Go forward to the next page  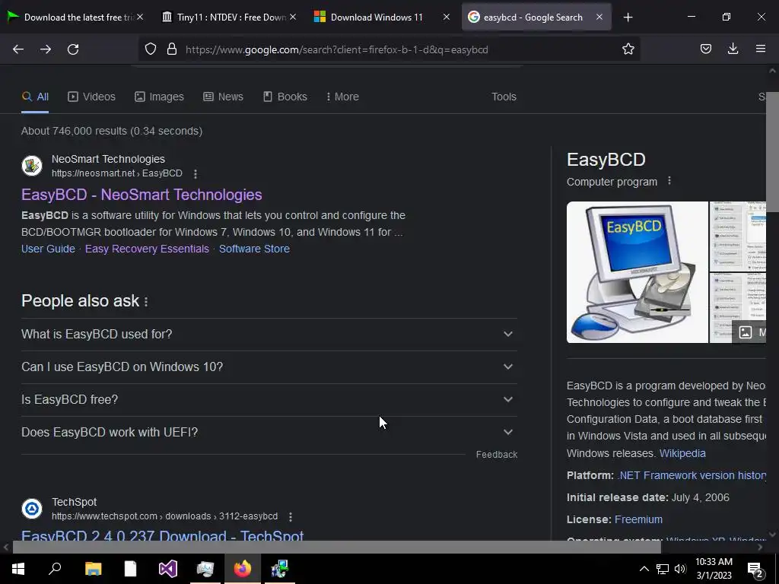[x=46, y=49]
